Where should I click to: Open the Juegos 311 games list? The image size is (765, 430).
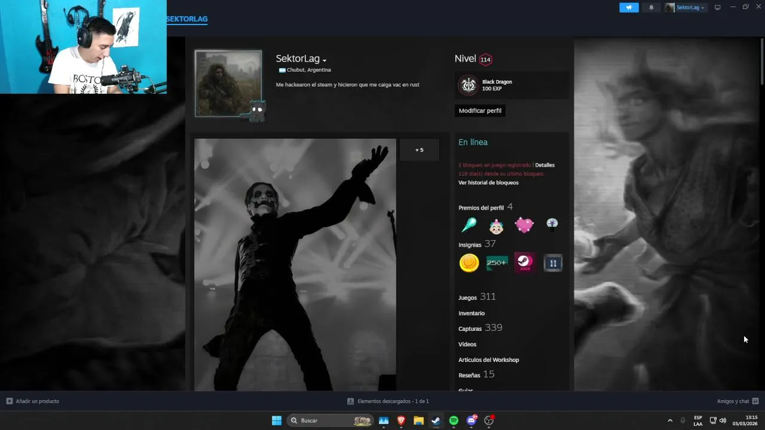tap(477, 297)
